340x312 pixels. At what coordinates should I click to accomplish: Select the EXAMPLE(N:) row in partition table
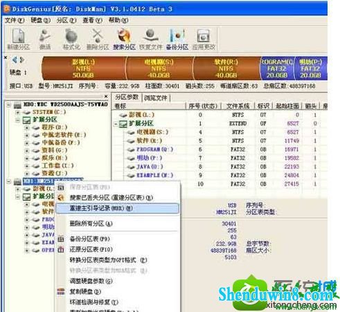[x=220, y=176]
